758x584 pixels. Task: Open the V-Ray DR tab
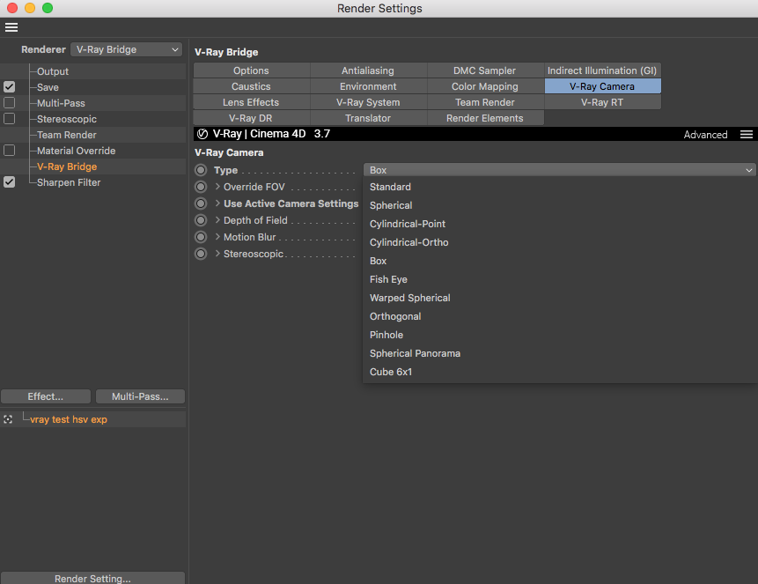click(x=252, y=119)
